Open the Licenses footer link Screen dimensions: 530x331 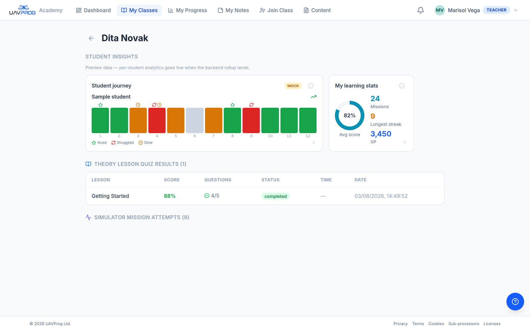click(x=492, y=324)
